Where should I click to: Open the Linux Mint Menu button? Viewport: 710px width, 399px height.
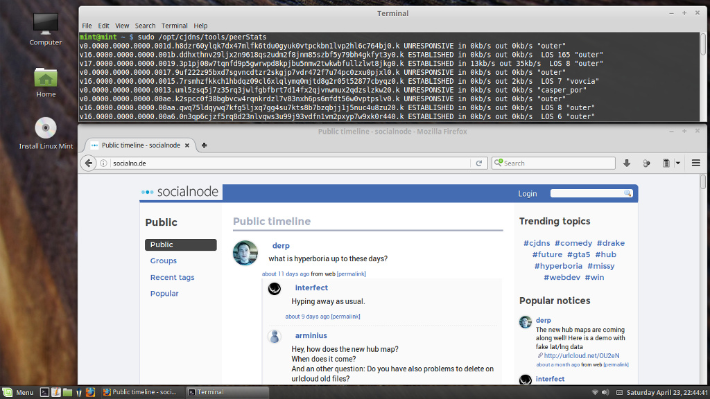coord(18,392)
